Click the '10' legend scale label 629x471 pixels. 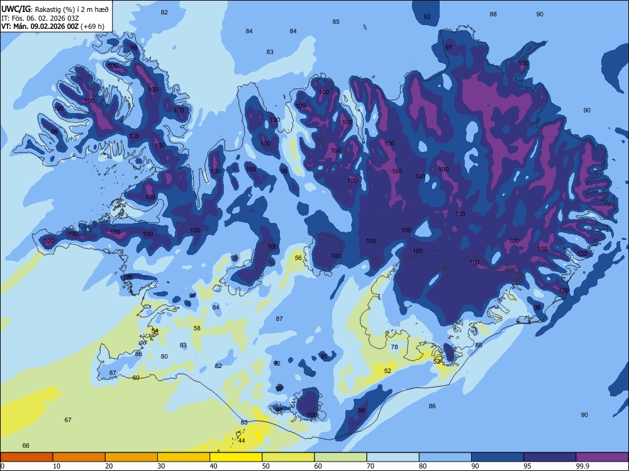(57, 466)
